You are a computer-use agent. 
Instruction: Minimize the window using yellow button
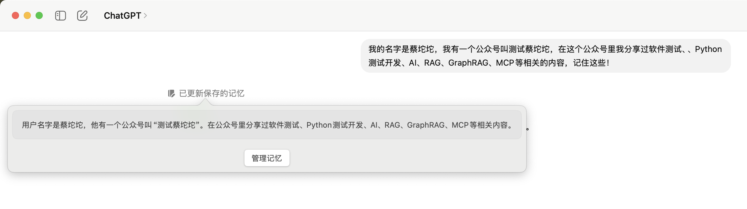[x=27, y=15]
